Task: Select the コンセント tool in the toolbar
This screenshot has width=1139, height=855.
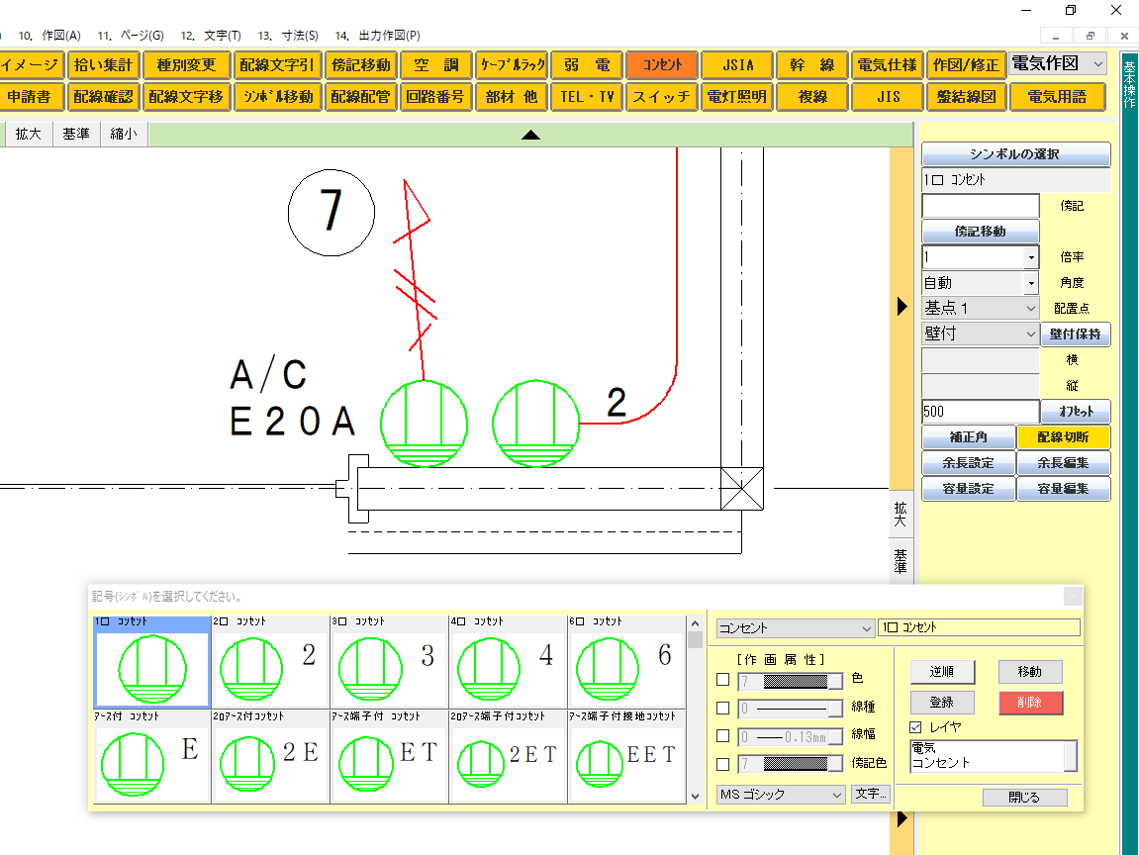Action: point(661,63)
